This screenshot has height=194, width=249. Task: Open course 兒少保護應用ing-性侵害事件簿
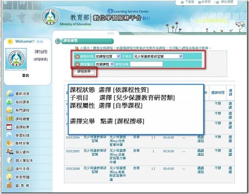[117, 141]
